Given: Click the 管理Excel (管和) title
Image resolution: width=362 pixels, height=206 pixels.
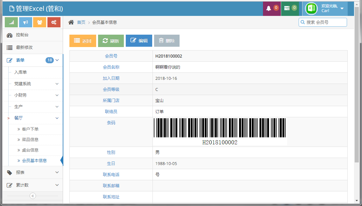Looking at the screenshot, I should click(x=39, y=9).
